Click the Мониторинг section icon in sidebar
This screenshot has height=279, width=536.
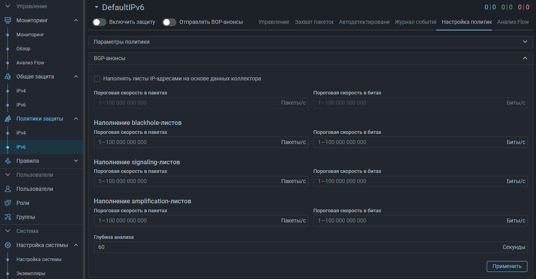(8, 20)
